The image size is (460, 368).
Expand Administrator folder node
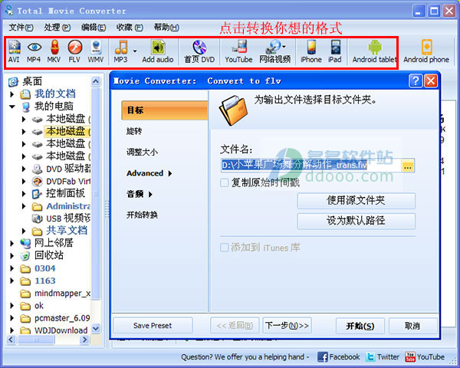[x=24, y=206]
